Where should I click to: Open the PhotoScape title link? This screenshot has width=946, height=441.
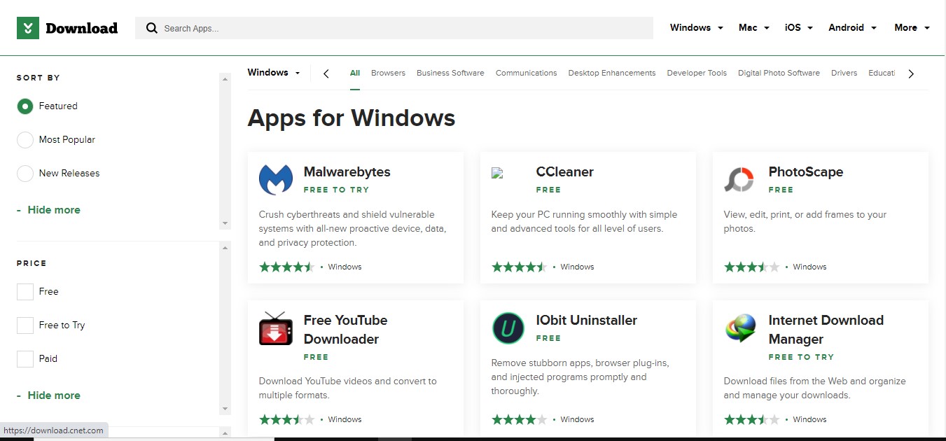(x=805, y=172)
